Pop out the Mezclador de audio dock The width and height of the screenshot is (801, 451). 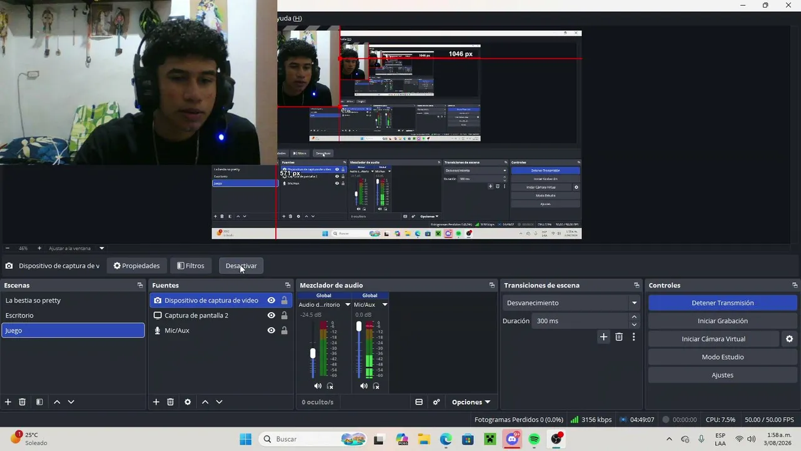[492, 285]
